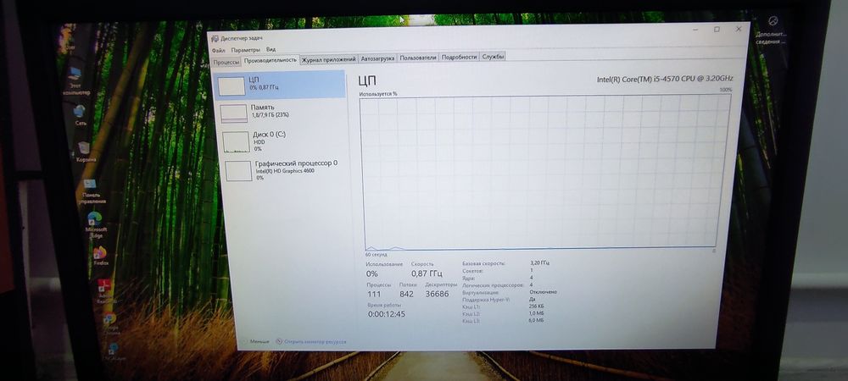This screenshot has height=381, width=848.
Task: Click the GPU mini graph thumbnail
Action: coord(239,170)
